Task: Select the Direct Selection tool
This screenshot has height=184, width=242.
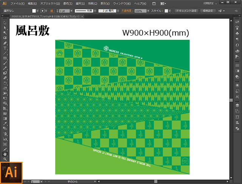Action: tap(5, 28)
